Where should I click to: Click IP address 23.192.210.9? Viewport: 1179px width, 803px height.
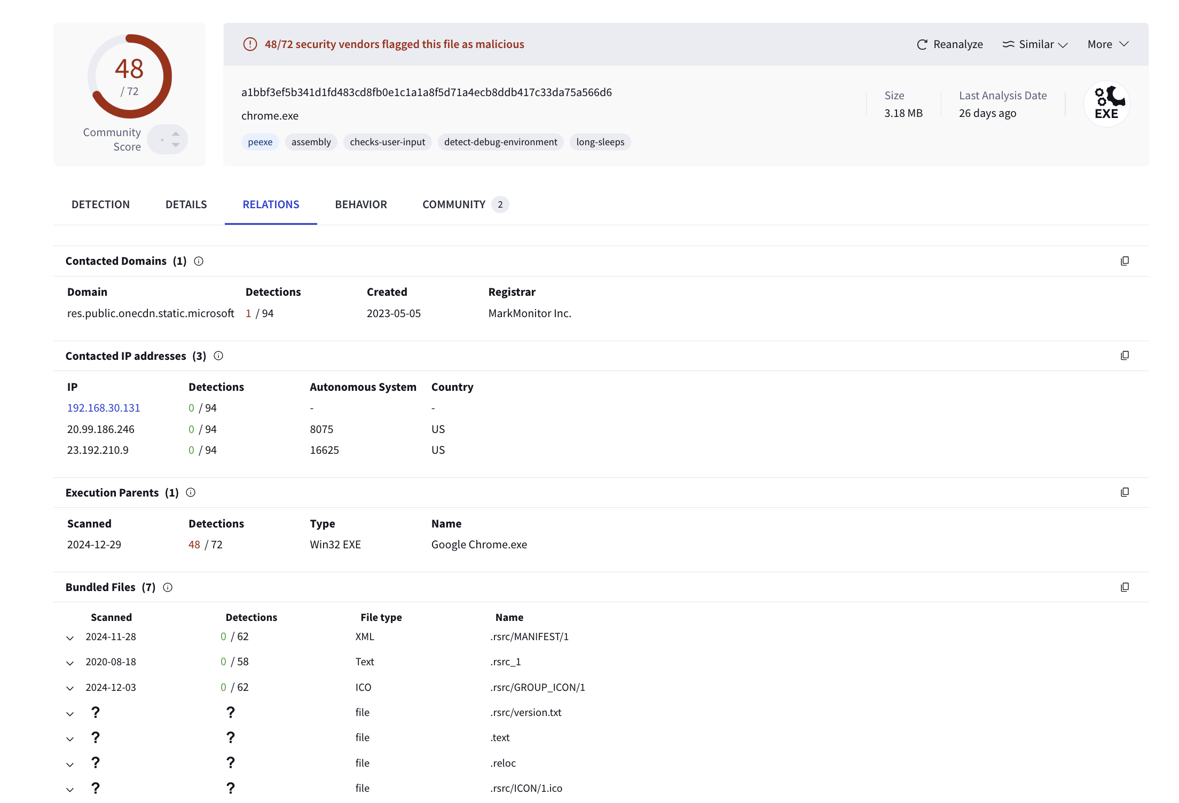click(x=98, y=450)
